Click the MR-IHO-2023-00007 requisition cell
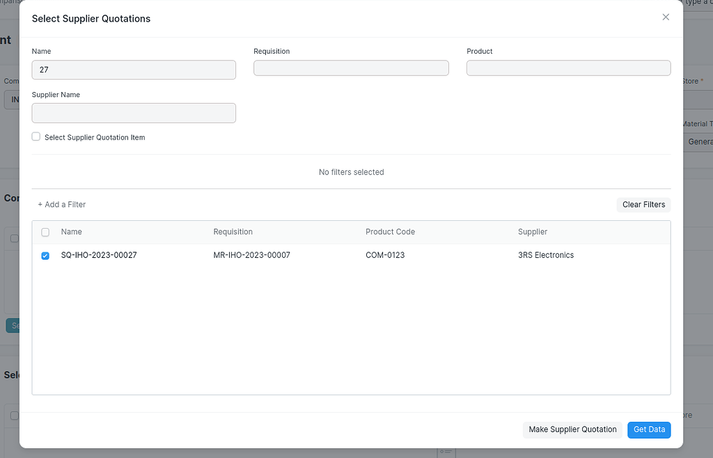Viewport: 713px width, 458px height. click(251, 255)
